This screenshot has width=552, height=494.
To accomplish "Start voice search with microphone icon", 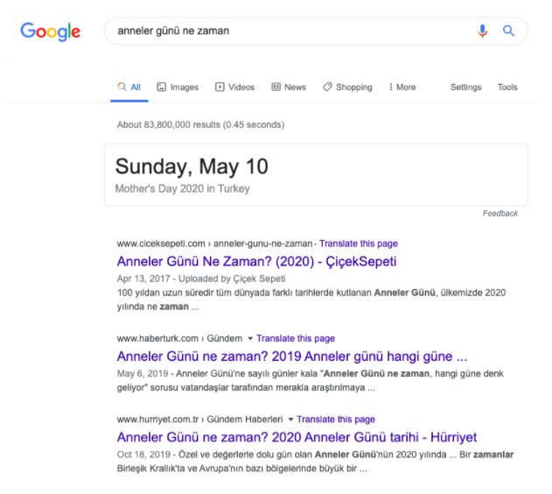I will click(x=482, y=31).
